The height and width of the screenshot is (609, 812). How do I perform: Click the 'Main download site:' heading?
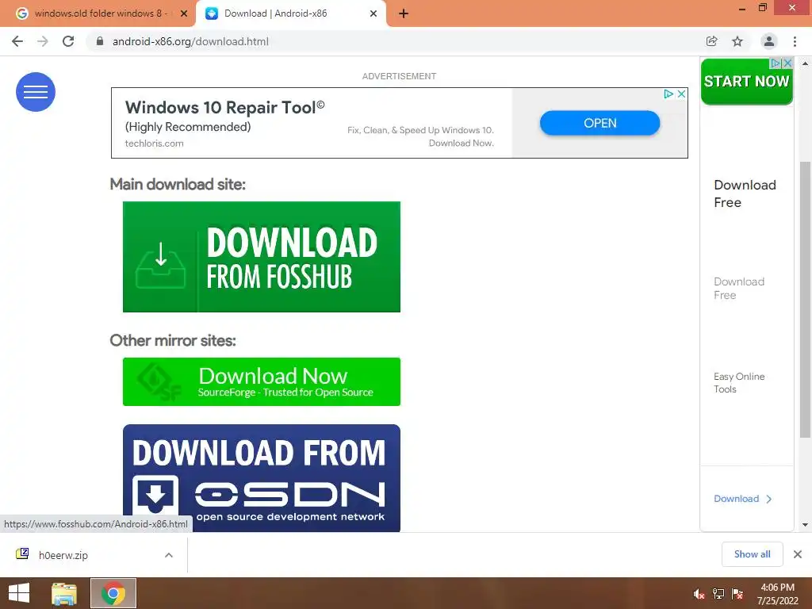pos(178,184)
